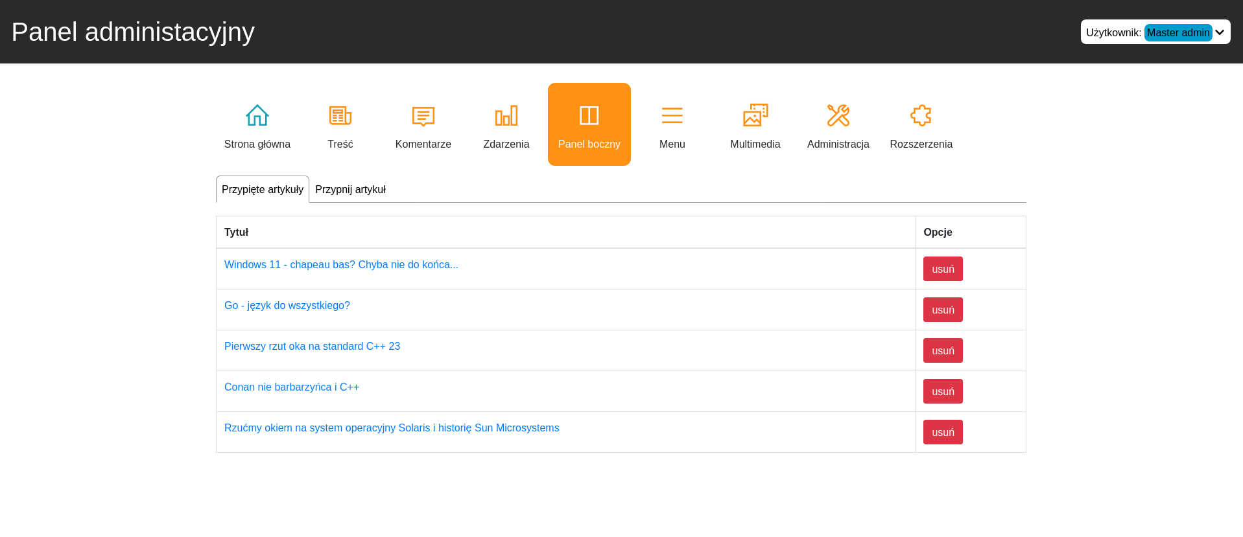Image resolution: width=1243 pixels, height=537 pixels.
Task: Open the C++ 23 standard article
Action: click(x=312, y=346)
